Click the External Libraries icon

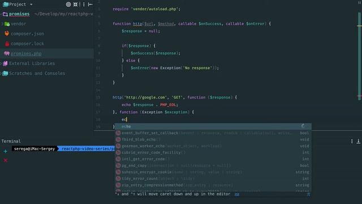click(x=5, y=63)
